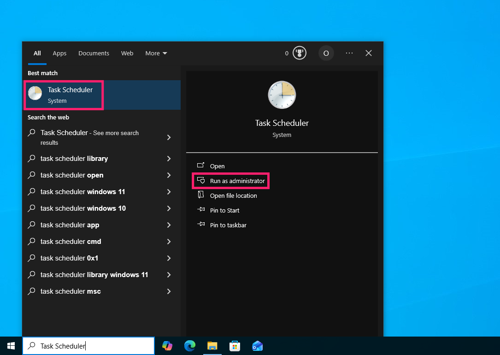Open Microsoft Store from the taskbar
The image size is (500, 355).
pos(235,346)
